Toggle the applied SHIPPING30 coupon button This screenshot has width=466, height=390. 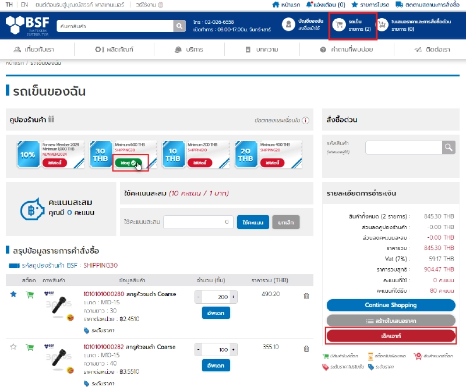coord(126,162)
